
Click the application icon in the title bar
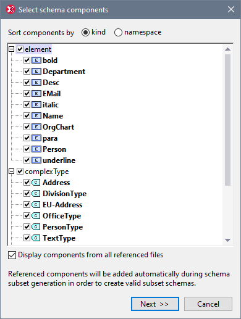point(11,9)
